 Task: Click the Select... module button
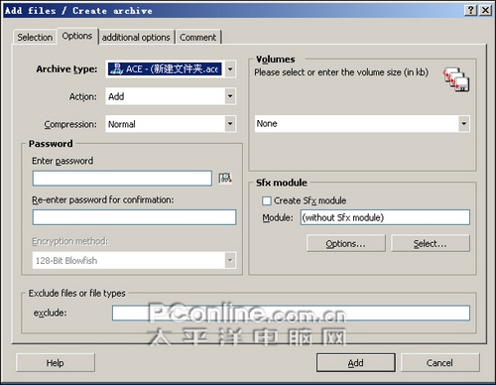431,243
